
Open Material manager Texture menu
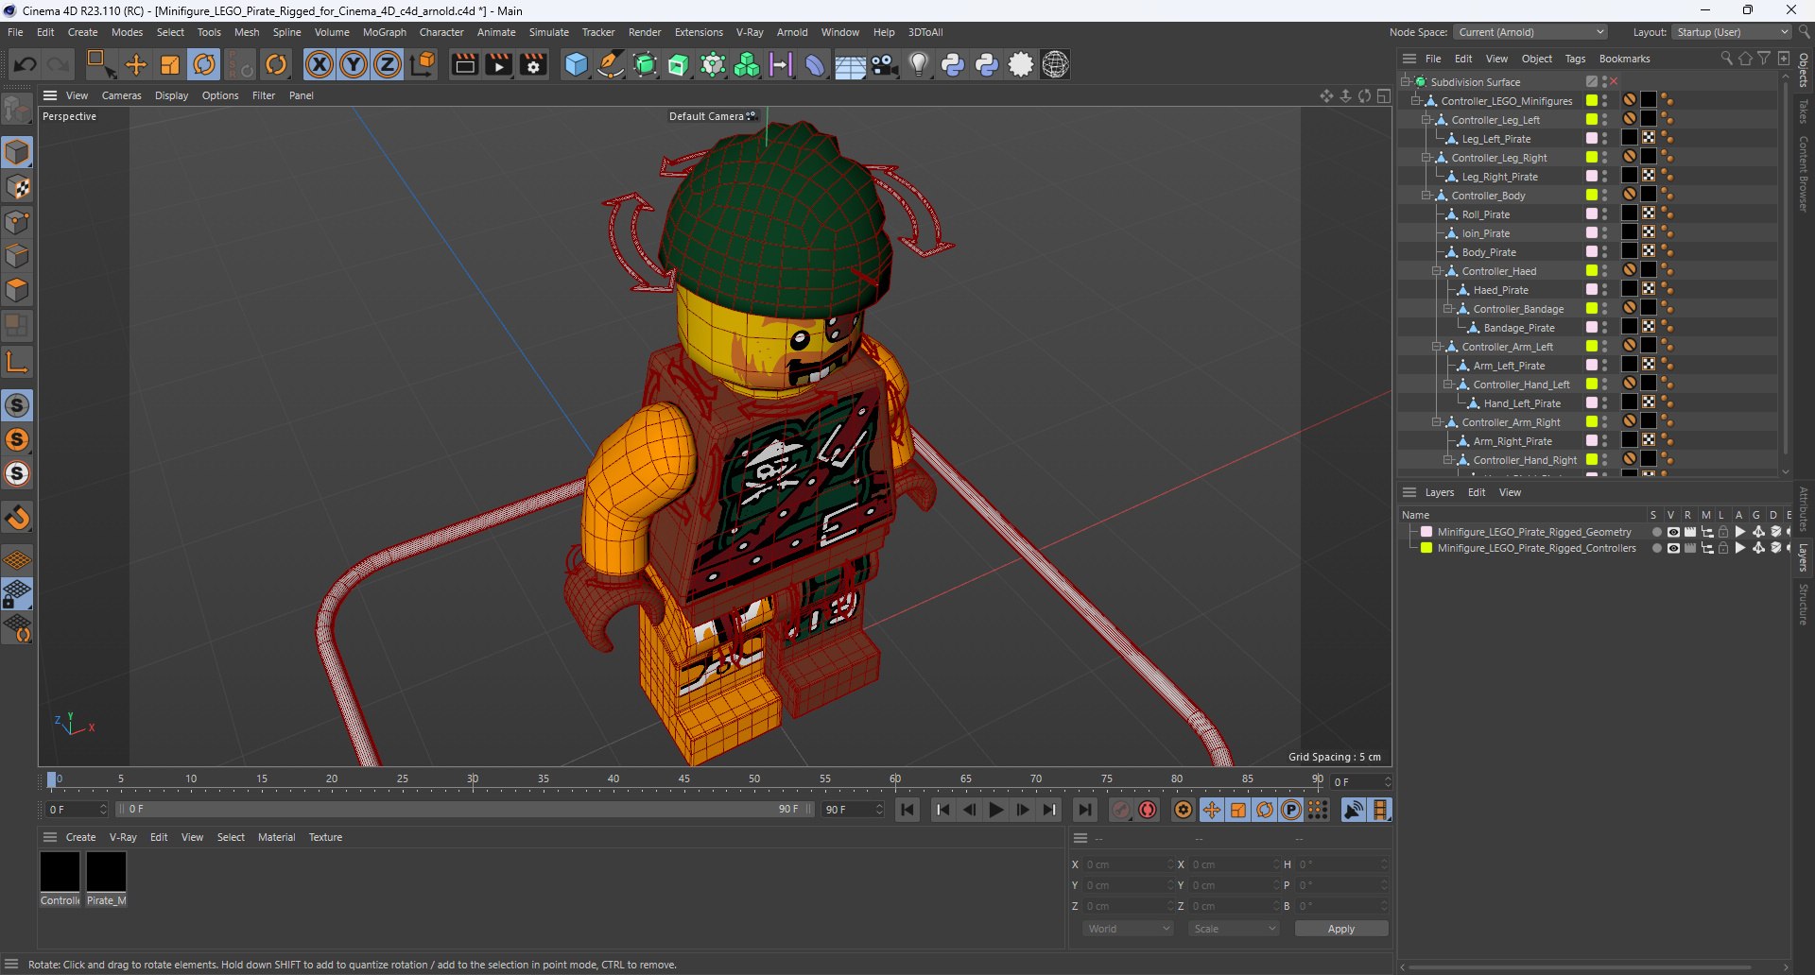(x=325, y=838)
